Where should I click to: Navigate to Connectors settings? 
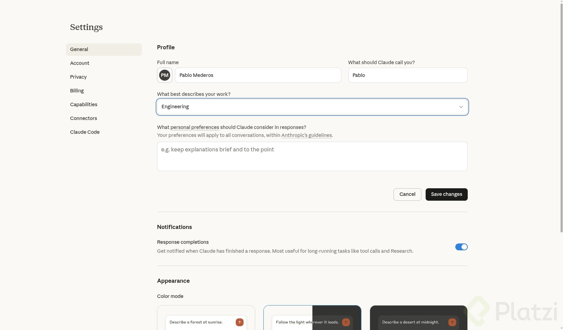point(84,118)
